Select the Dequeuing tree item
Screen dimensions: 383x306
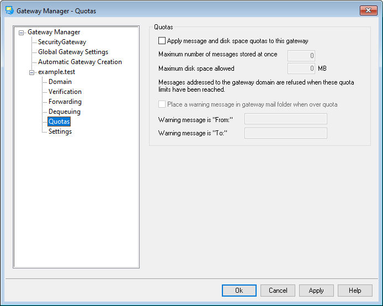64,112
